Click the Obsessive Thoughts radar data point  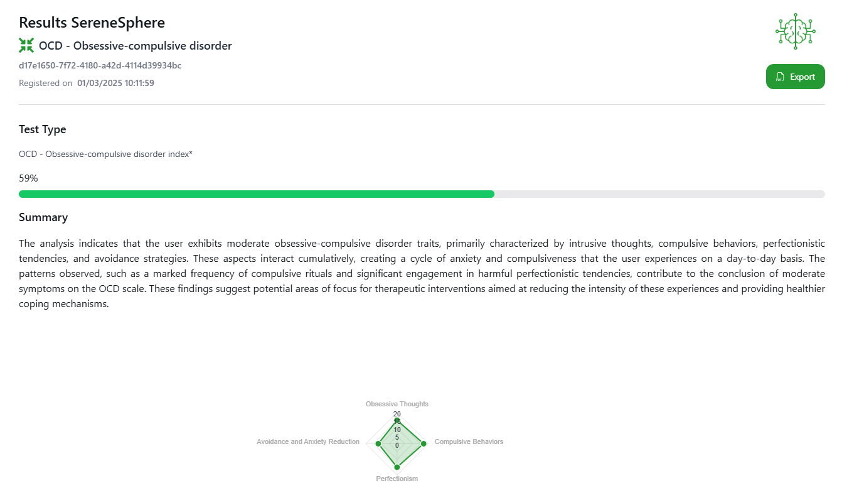click(x=397, y=420)
